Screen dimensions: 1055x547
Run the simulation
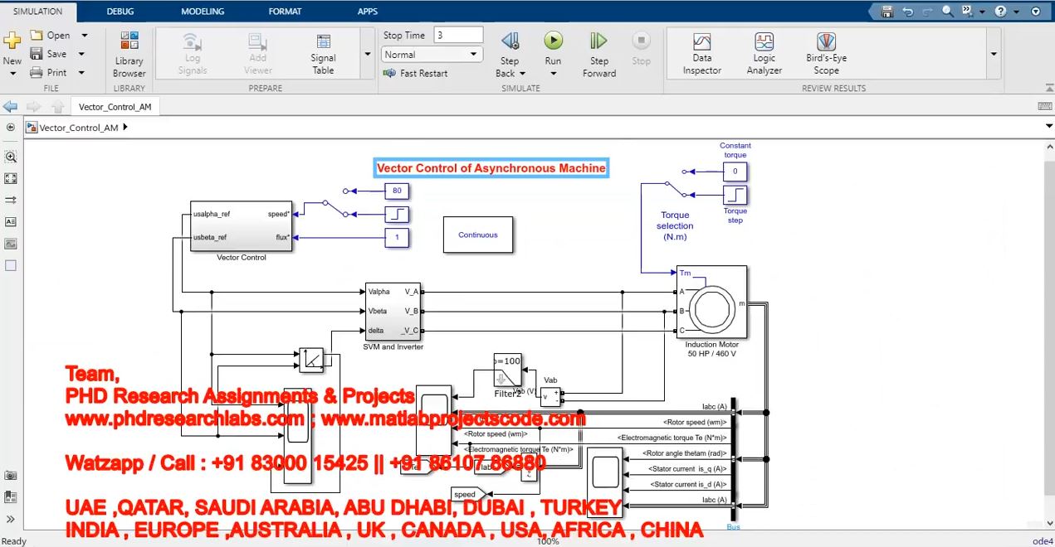[553, 41]
